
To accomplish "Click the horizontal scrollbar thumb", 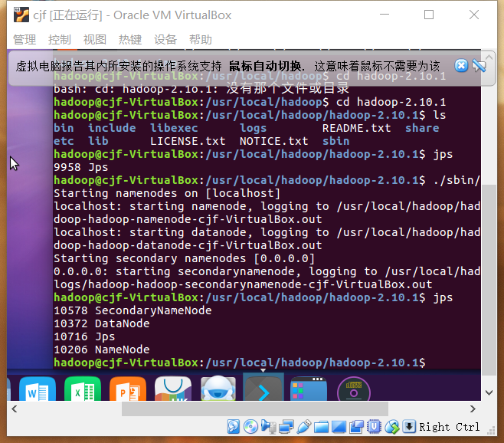I will tap(255, 409).
